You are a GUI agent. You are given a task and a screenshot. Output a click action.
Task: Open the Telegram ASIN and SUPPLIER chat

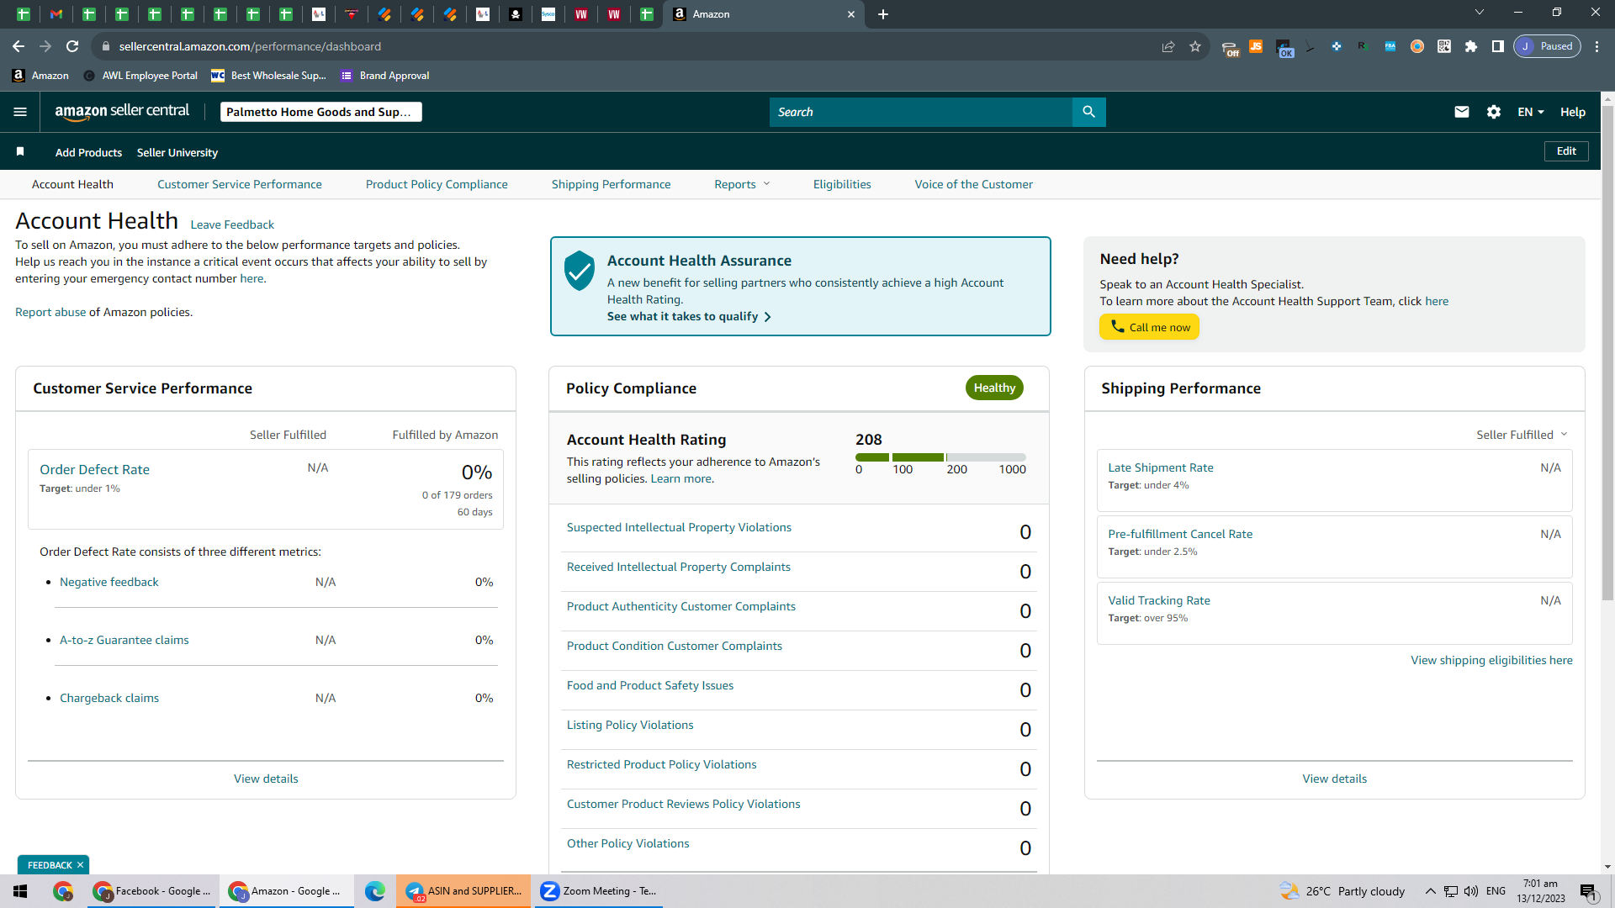tap(463, 891)
